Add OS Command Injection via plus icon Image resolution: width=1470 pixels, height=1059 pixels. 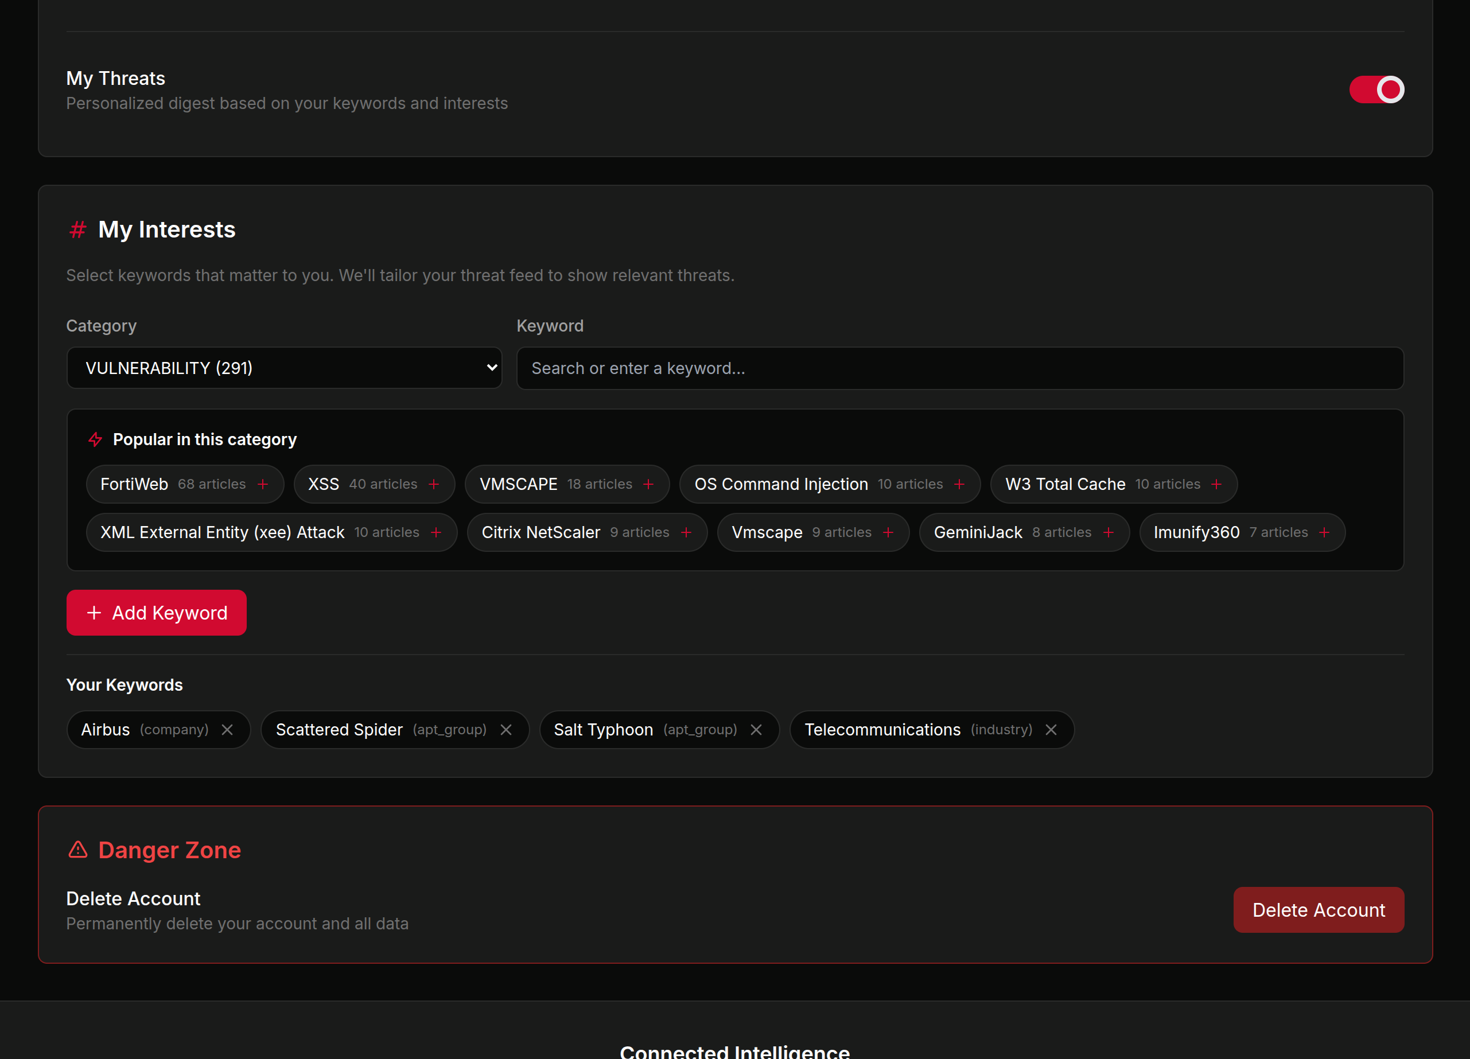click(x=960, y=484)
